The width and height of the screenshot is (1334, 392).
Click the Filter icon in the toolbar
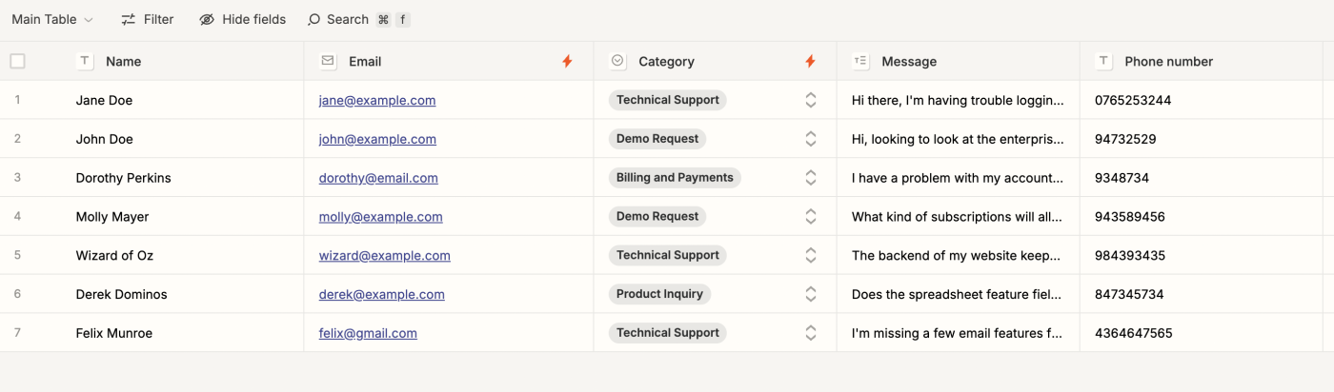(129, 19)
